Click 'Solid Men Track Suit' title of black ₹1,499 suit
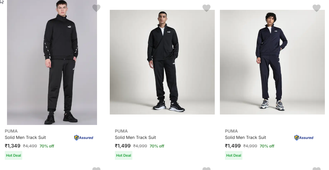 click(x=136, y=137)
